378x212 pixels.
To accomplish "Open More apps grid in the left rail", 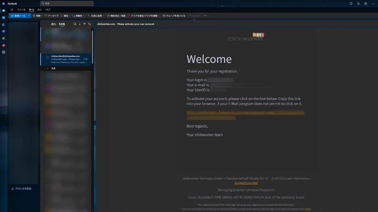I will pyautogui.click(x=3, y=52).
